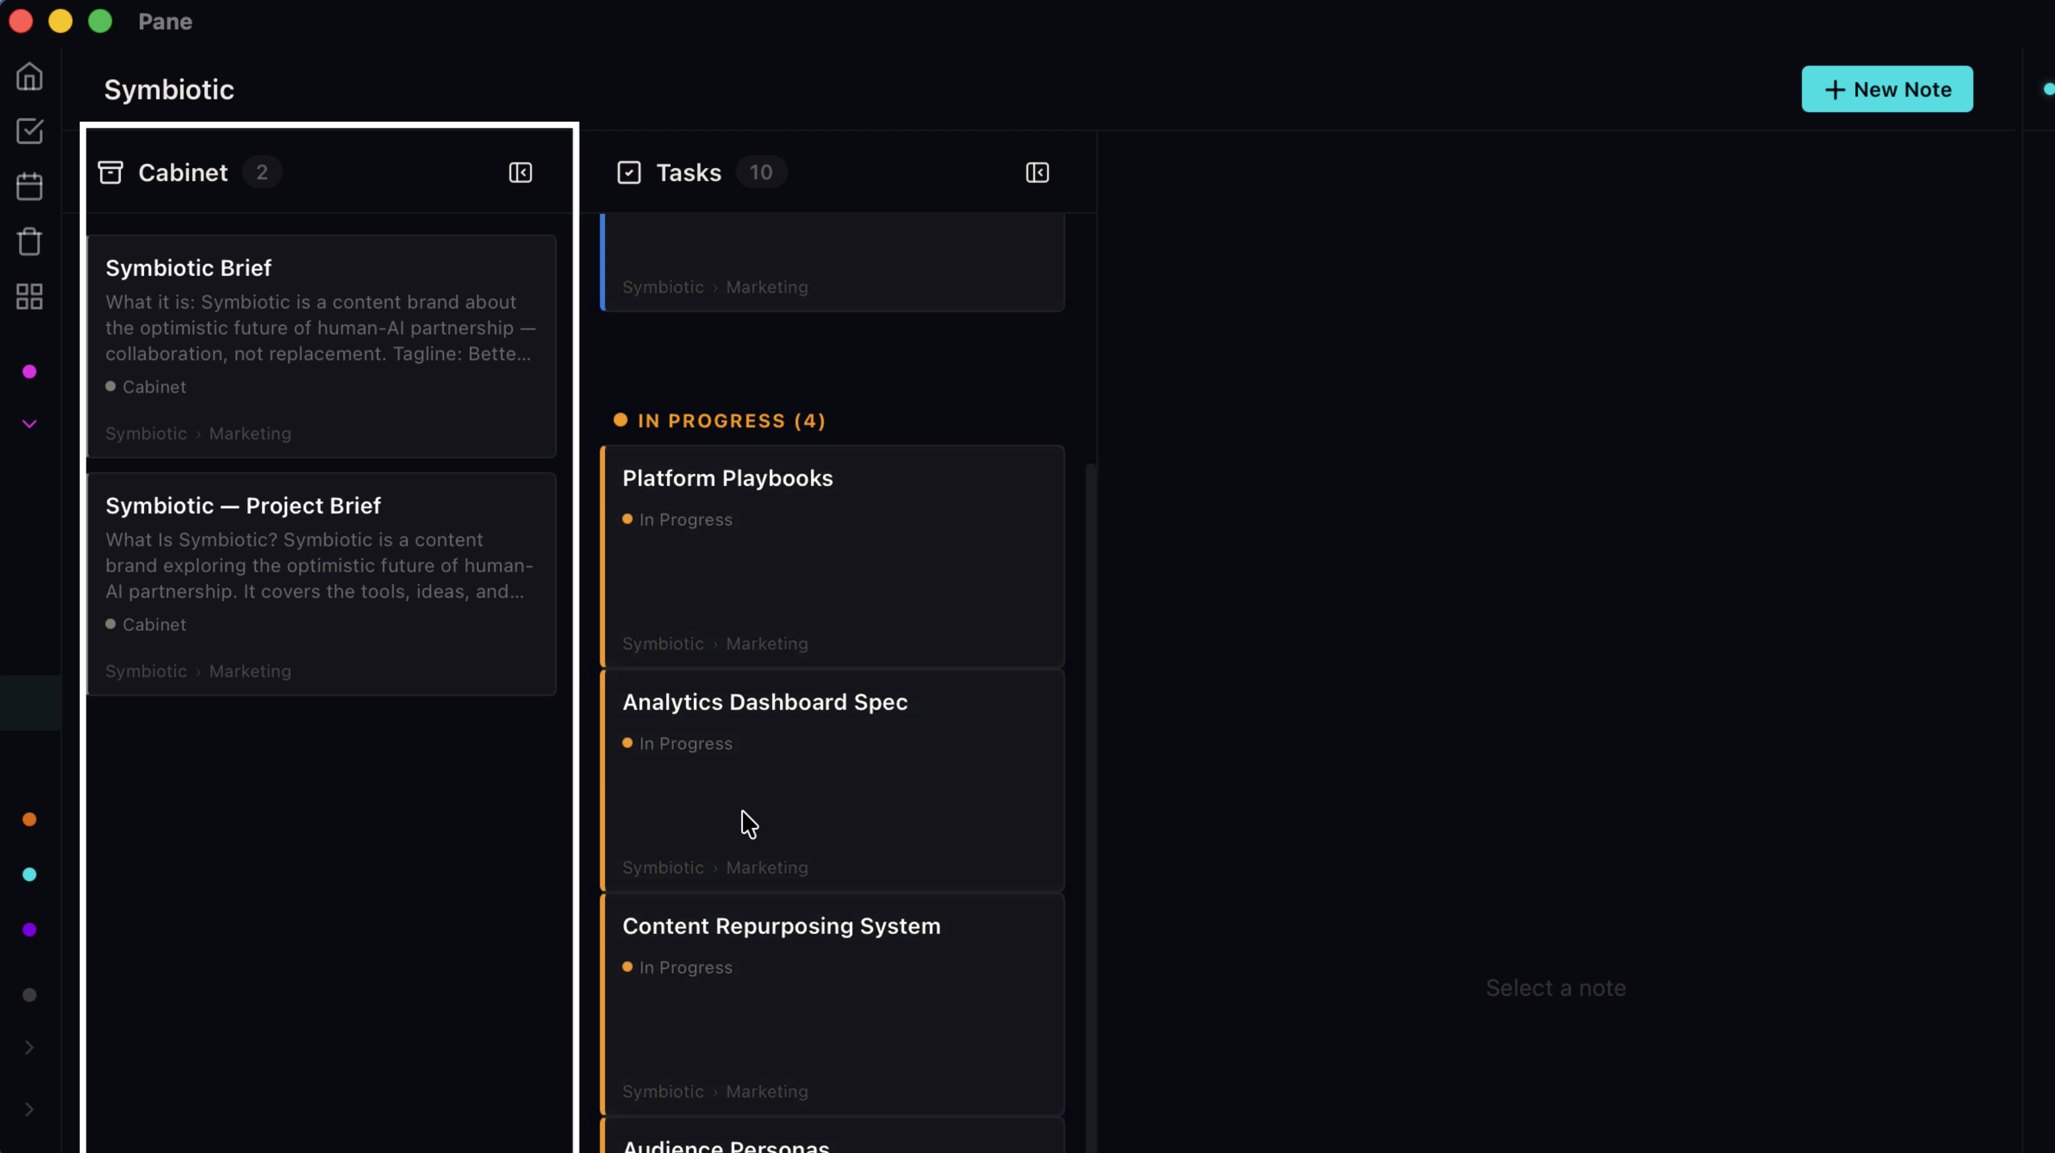Expand the bottom-most sidebar chevron
This screenshot has height=1153, width=2055.
tap(30, 1109)
